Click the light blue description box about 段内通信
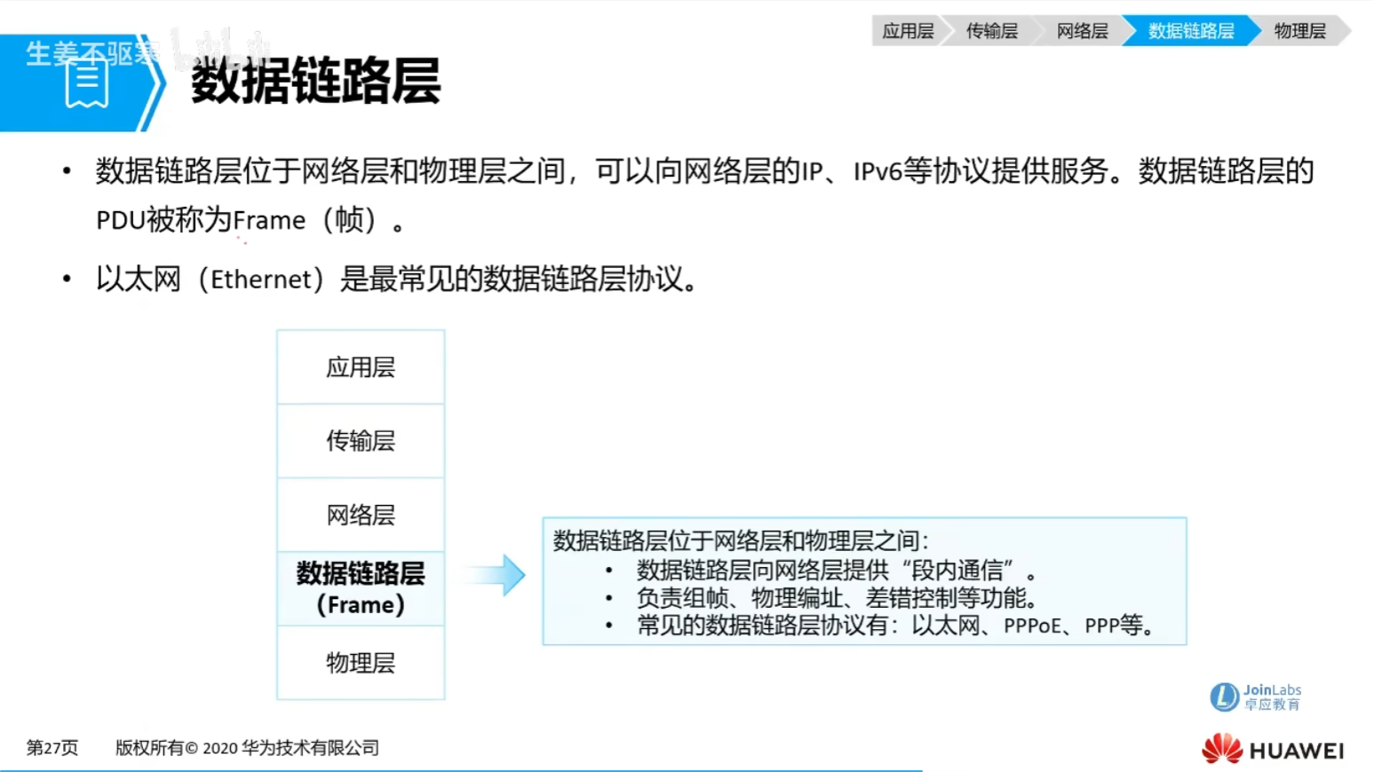1374x772 pixels. point(864,581)
